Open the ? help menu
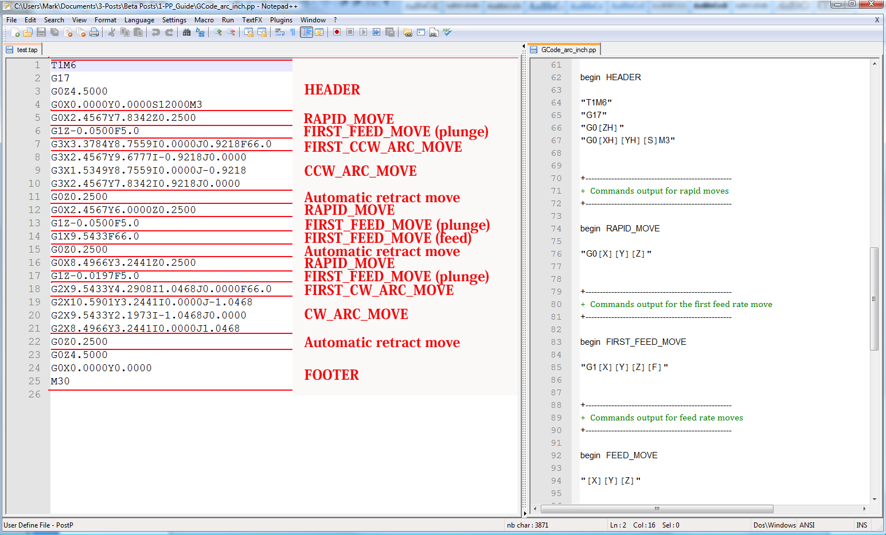The image size is (886, 535). 335,20
